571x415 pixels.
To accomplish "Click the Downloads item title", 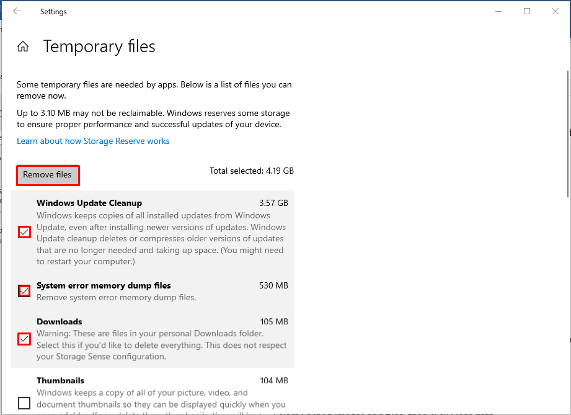I will [x=60, y=321].
